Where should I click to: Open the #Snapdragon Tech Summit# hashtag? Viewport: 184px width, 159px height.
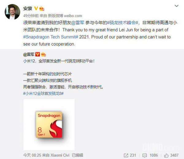(51, 37)
